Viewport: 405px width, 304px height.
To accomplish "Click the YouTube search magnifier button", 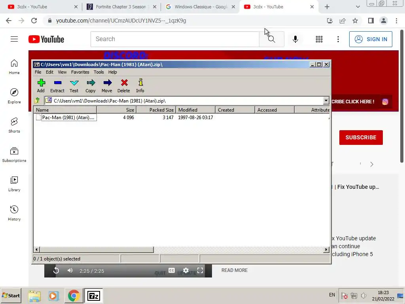I will coord(271,39).
